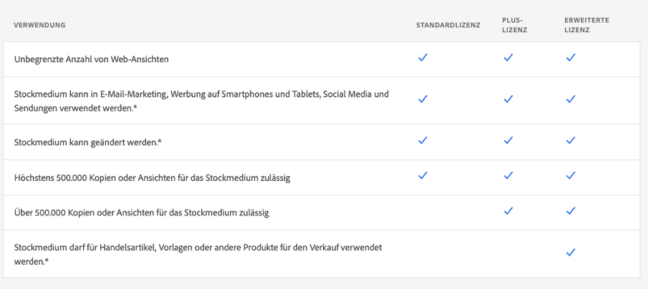
Task: Click Standardlizenz checkmark for 'kann geändert werden' row
Action: tap(423, 141)
